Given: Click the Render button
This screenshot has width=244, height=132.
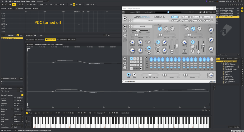Looking at the screenshot, I should coord(237,127).
